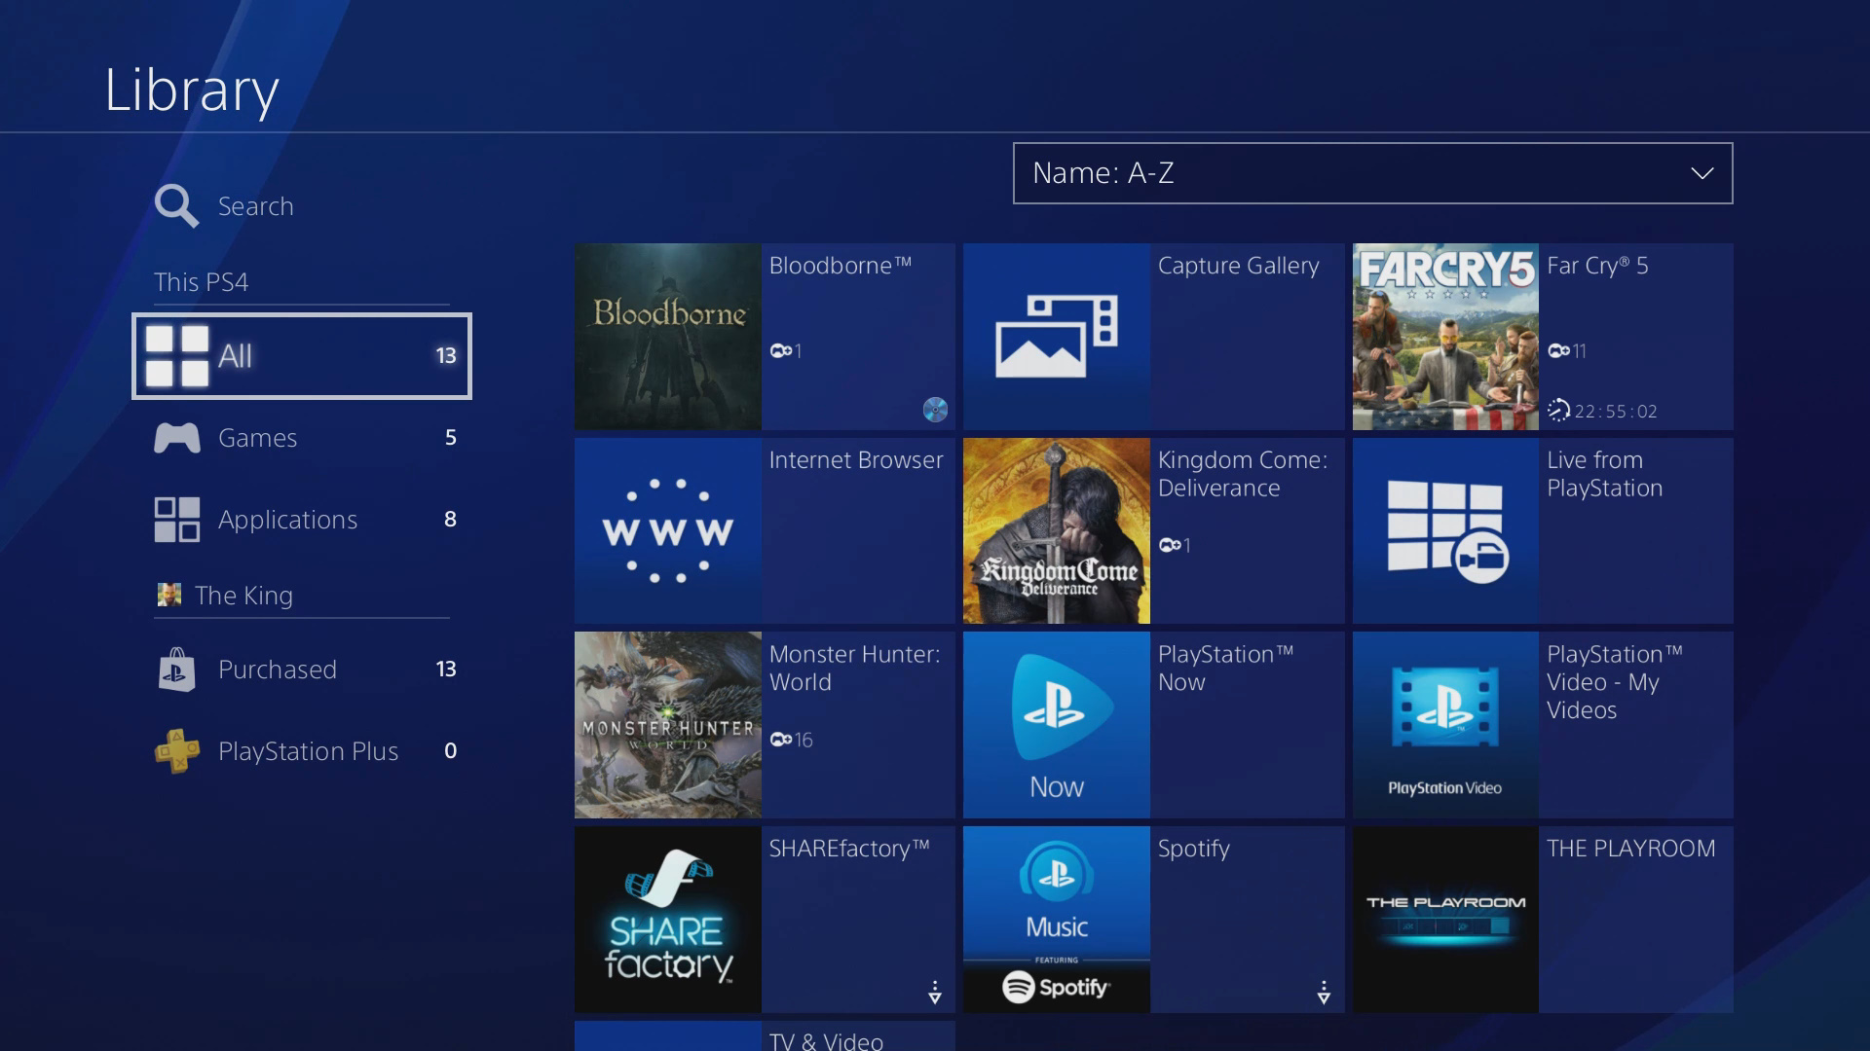This screenshot has width=1870, height=1051.
Task: Select the Capture Gallery app
Action: (x=1153, y=336)
